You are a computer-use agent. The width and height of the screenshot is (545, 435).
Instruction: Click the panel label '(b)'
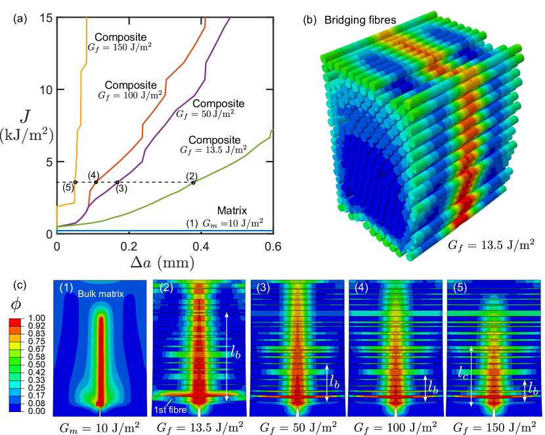pyautogui.click(x=310, y=20)
